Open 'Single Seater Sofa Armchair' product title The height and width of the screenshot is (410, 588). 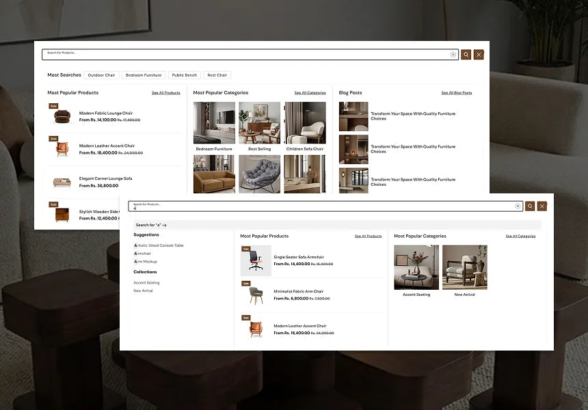click(x=299, y=257)
